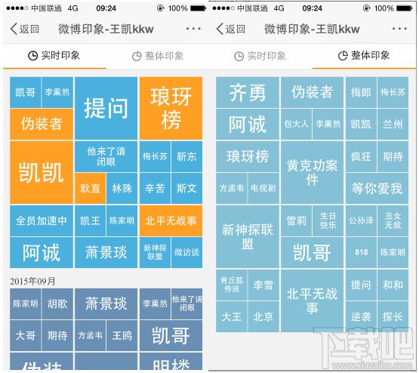The height and width of the screenshot is (373, 419).
Task: Tap the 阿诚 tile on the left screen
Action: click(42, 252)
